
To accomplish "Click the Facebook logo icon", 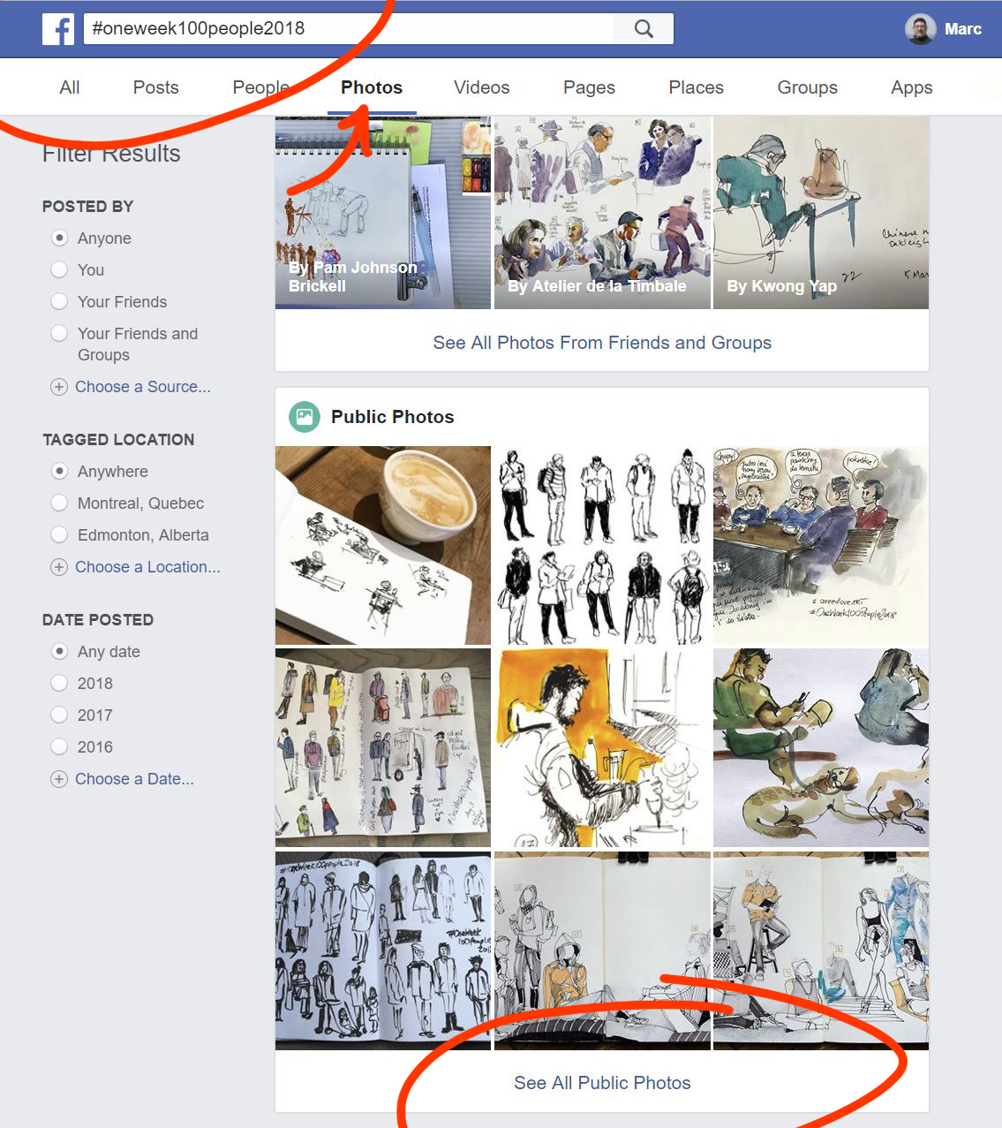I will [58, 29].
